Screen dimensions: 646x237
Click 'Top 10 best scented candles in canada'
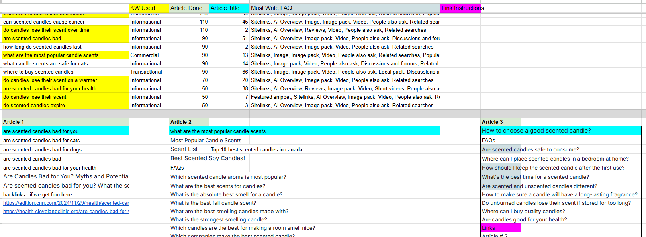(256, 150)
